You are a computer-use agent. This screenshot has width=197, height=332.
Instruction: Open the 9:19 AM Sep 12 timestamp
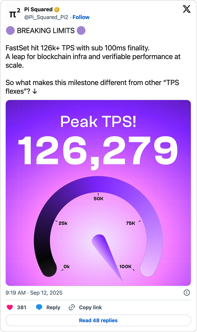coord(34,293)
